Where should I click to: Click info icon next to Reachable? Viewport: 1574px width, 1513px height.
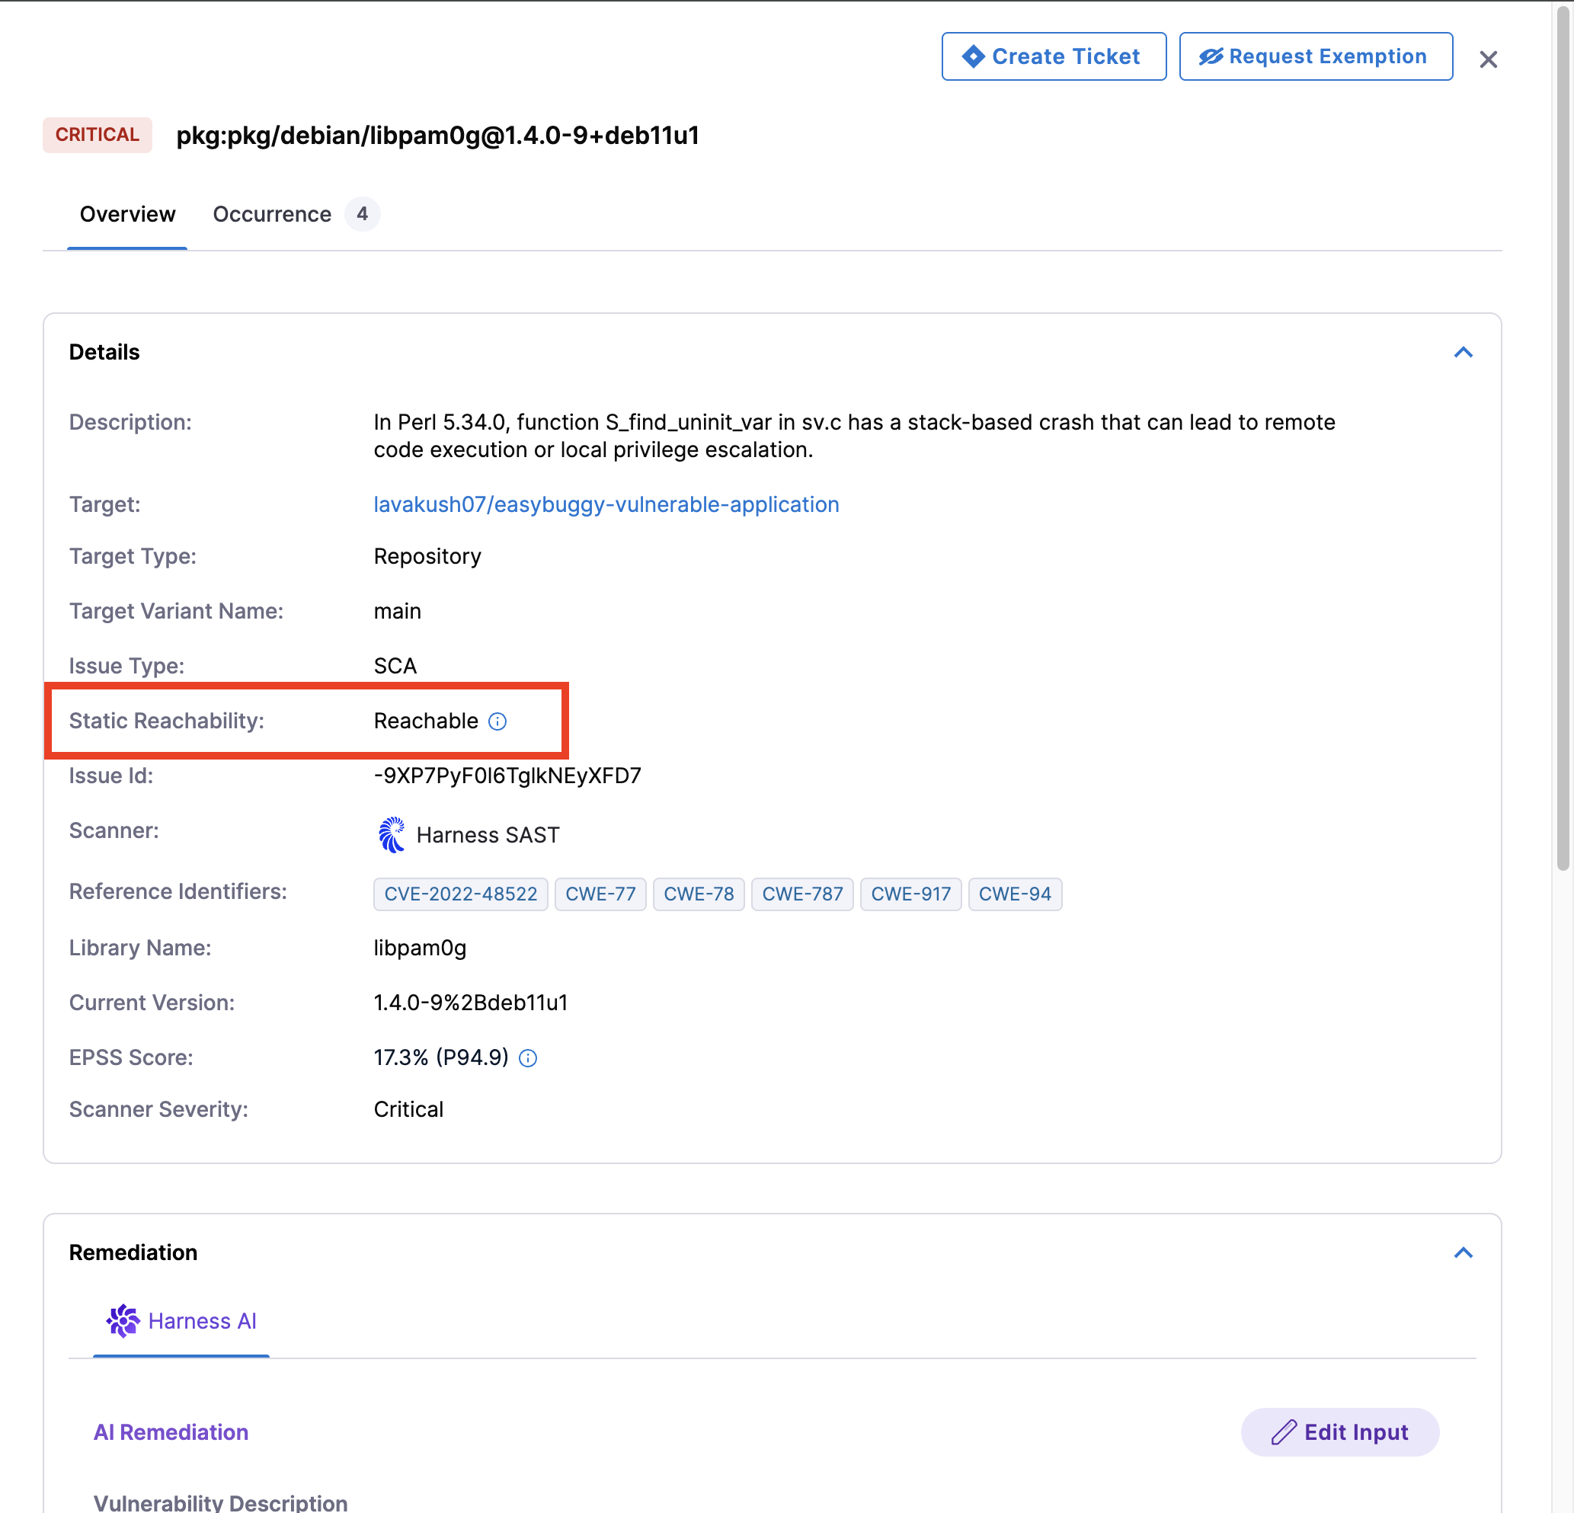[497, 721]
